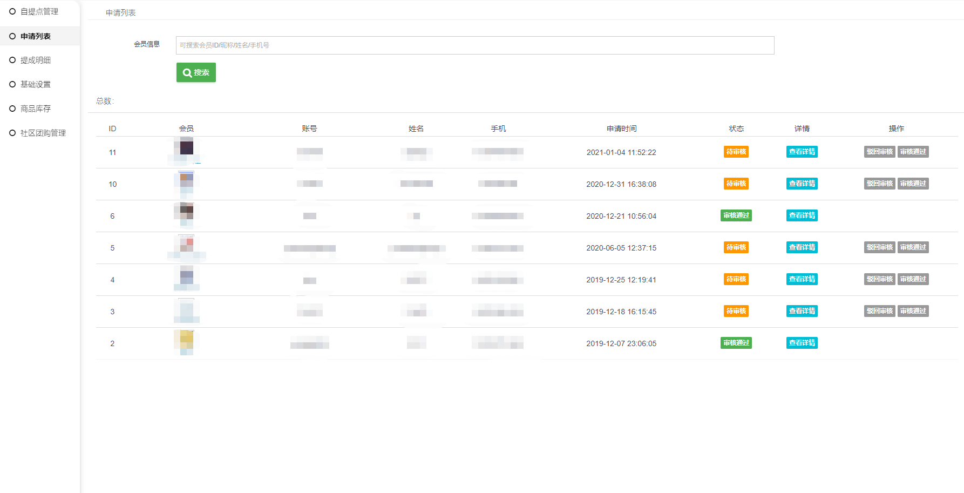View details (查看详情) for application ID 11
Viewport: 964px width, 493px height.
[x=802, y=152]
